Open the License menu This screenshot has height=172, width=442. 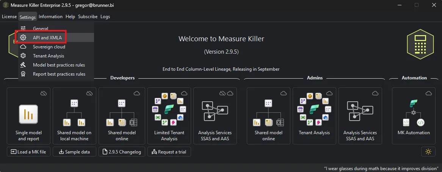(9, 17)
